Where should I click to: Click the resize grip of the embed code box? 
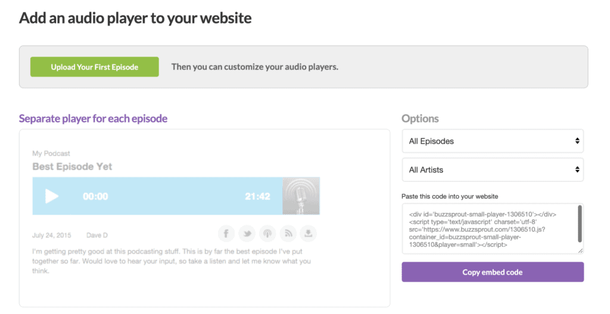tap(580, 251)
